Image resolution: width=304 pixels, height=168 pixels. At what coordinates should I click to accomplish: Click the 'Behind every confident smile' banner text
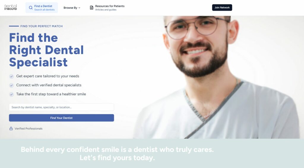coord(117,153)
